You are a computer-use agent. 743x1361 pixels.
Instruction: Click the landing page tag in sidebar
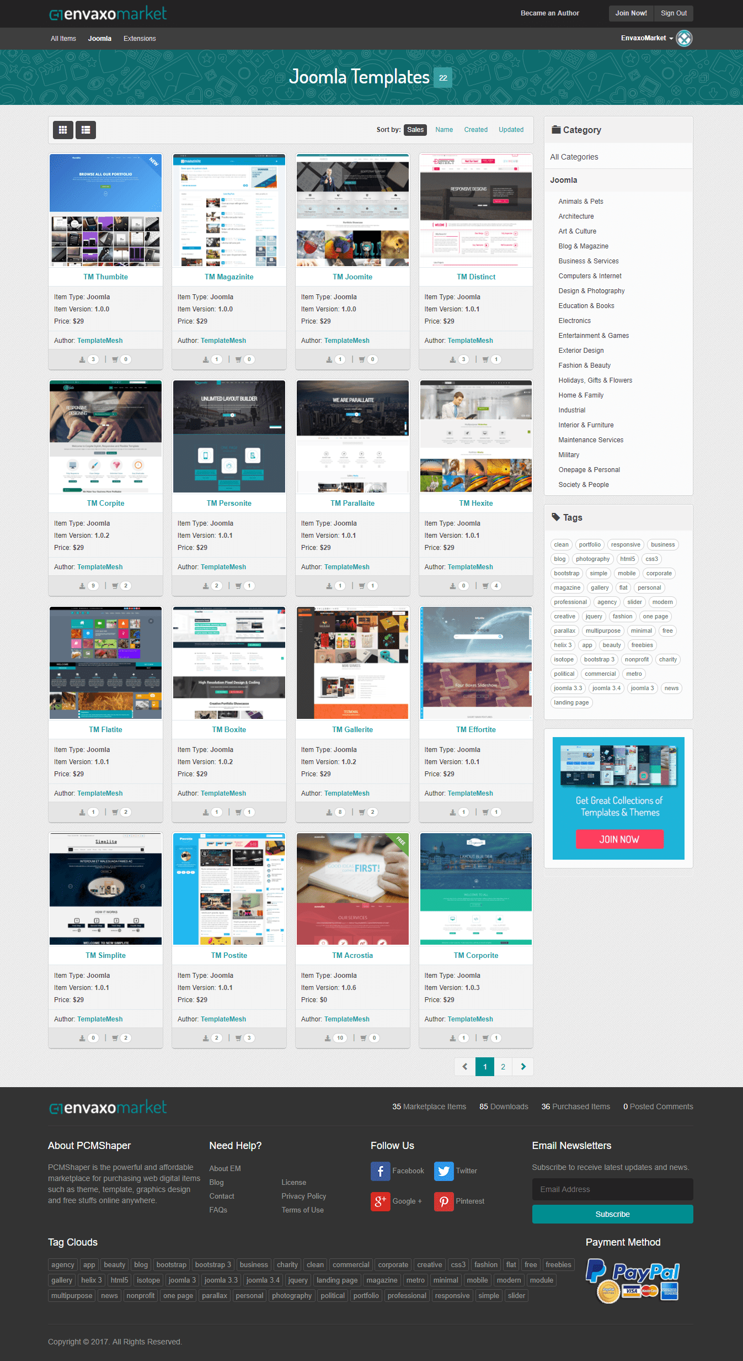pos(571,702)
